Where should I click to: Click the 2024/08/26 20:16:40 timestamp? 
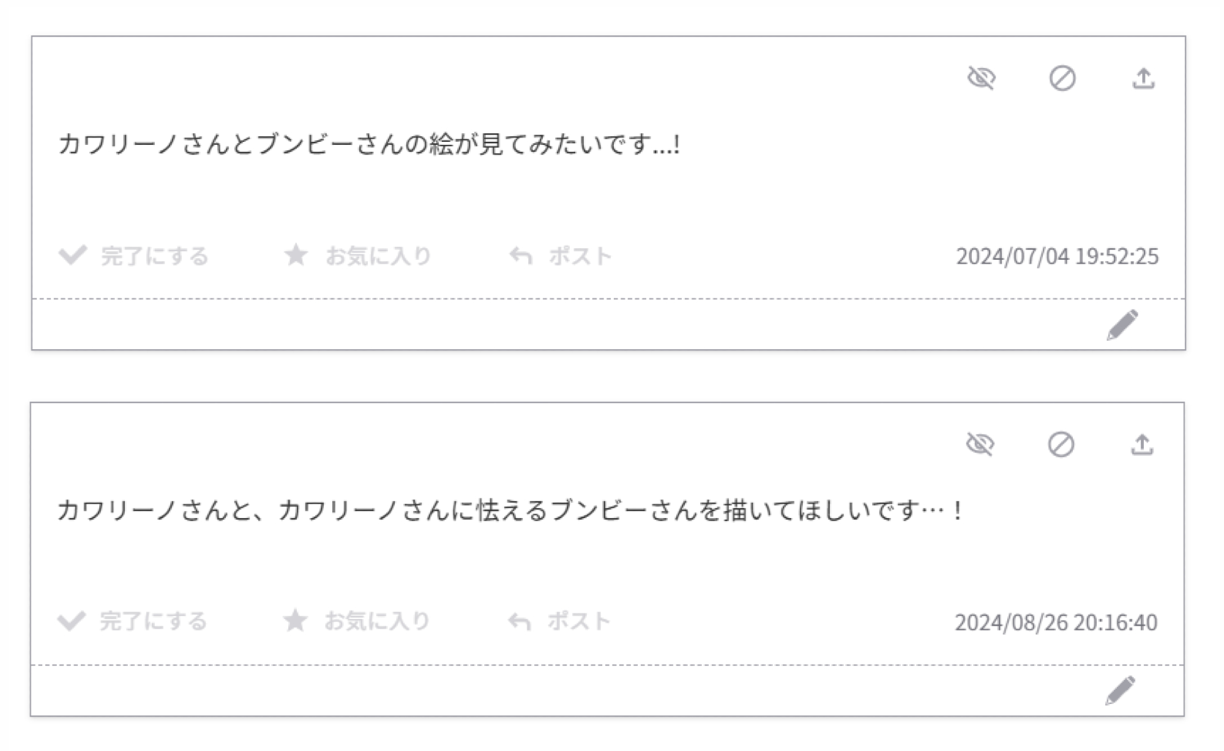(1056, 623)
